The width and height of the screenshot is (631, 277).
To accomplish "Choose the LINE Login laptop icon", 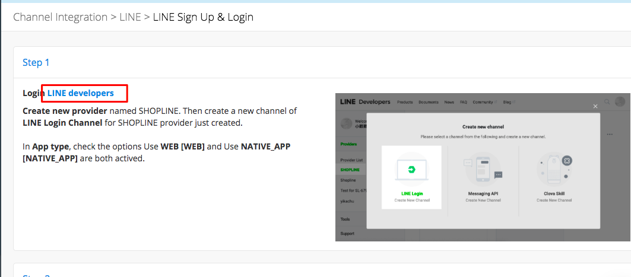I will click(411, 169).
